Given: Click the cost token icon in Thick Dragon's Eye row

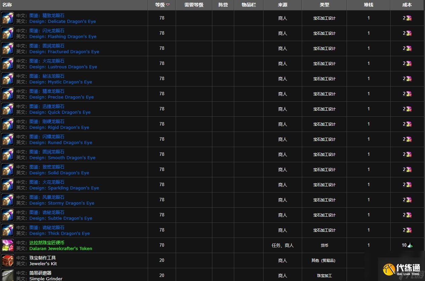Looking at the screenshot, I should coord(409,230).
